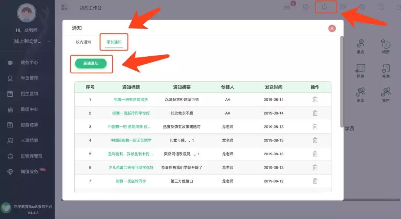The height and width of the screenshot is (219, 401).
Task: Open the settings gear in top bar
Action: 363,7
